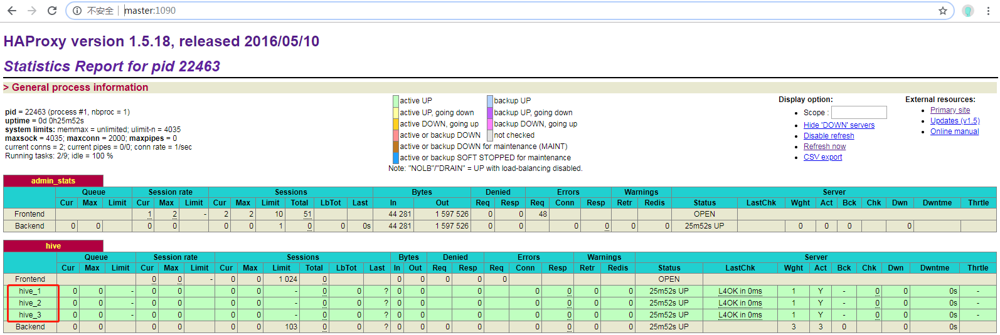Select admin_stats Frontend OPEN status cell
This screenshot has width=1000, height=335.
(705, 214)
